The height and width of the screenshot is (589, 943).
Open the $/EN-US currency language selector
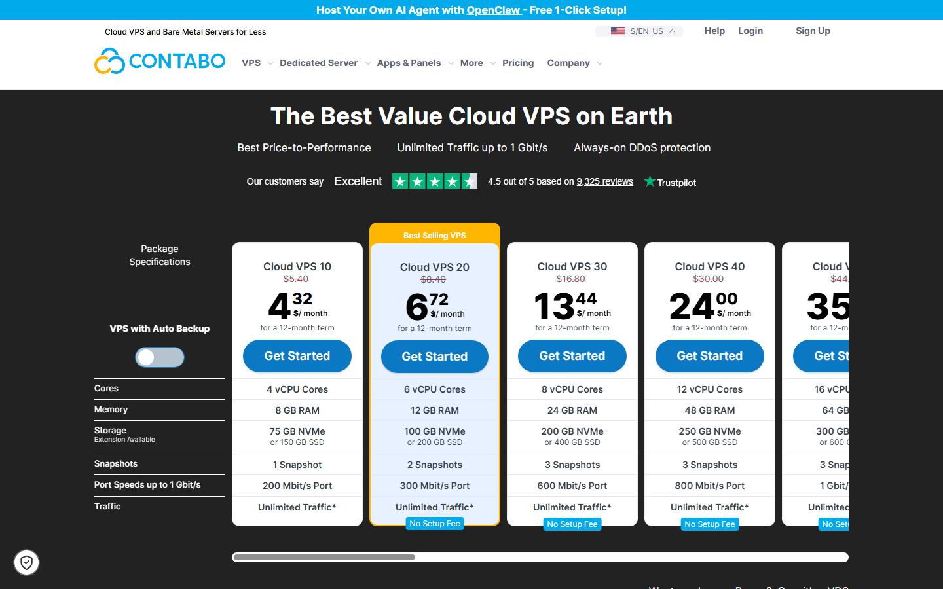[639, 31]
